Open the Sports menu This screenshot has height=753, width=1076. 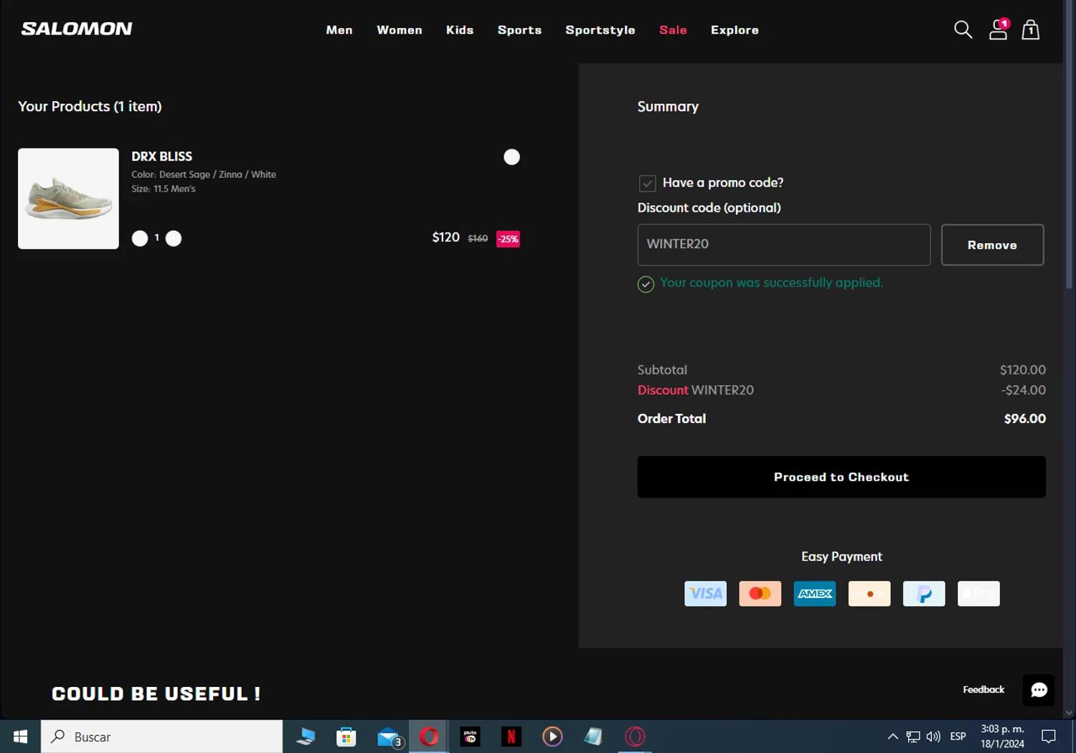pyautogui.click(x=519, y=30)
